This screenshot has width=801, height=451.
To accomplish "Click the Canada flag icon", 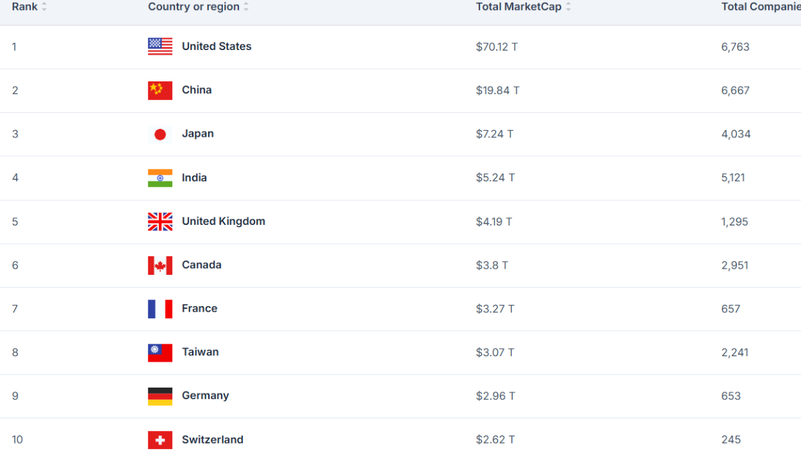I will pos(160,265).
